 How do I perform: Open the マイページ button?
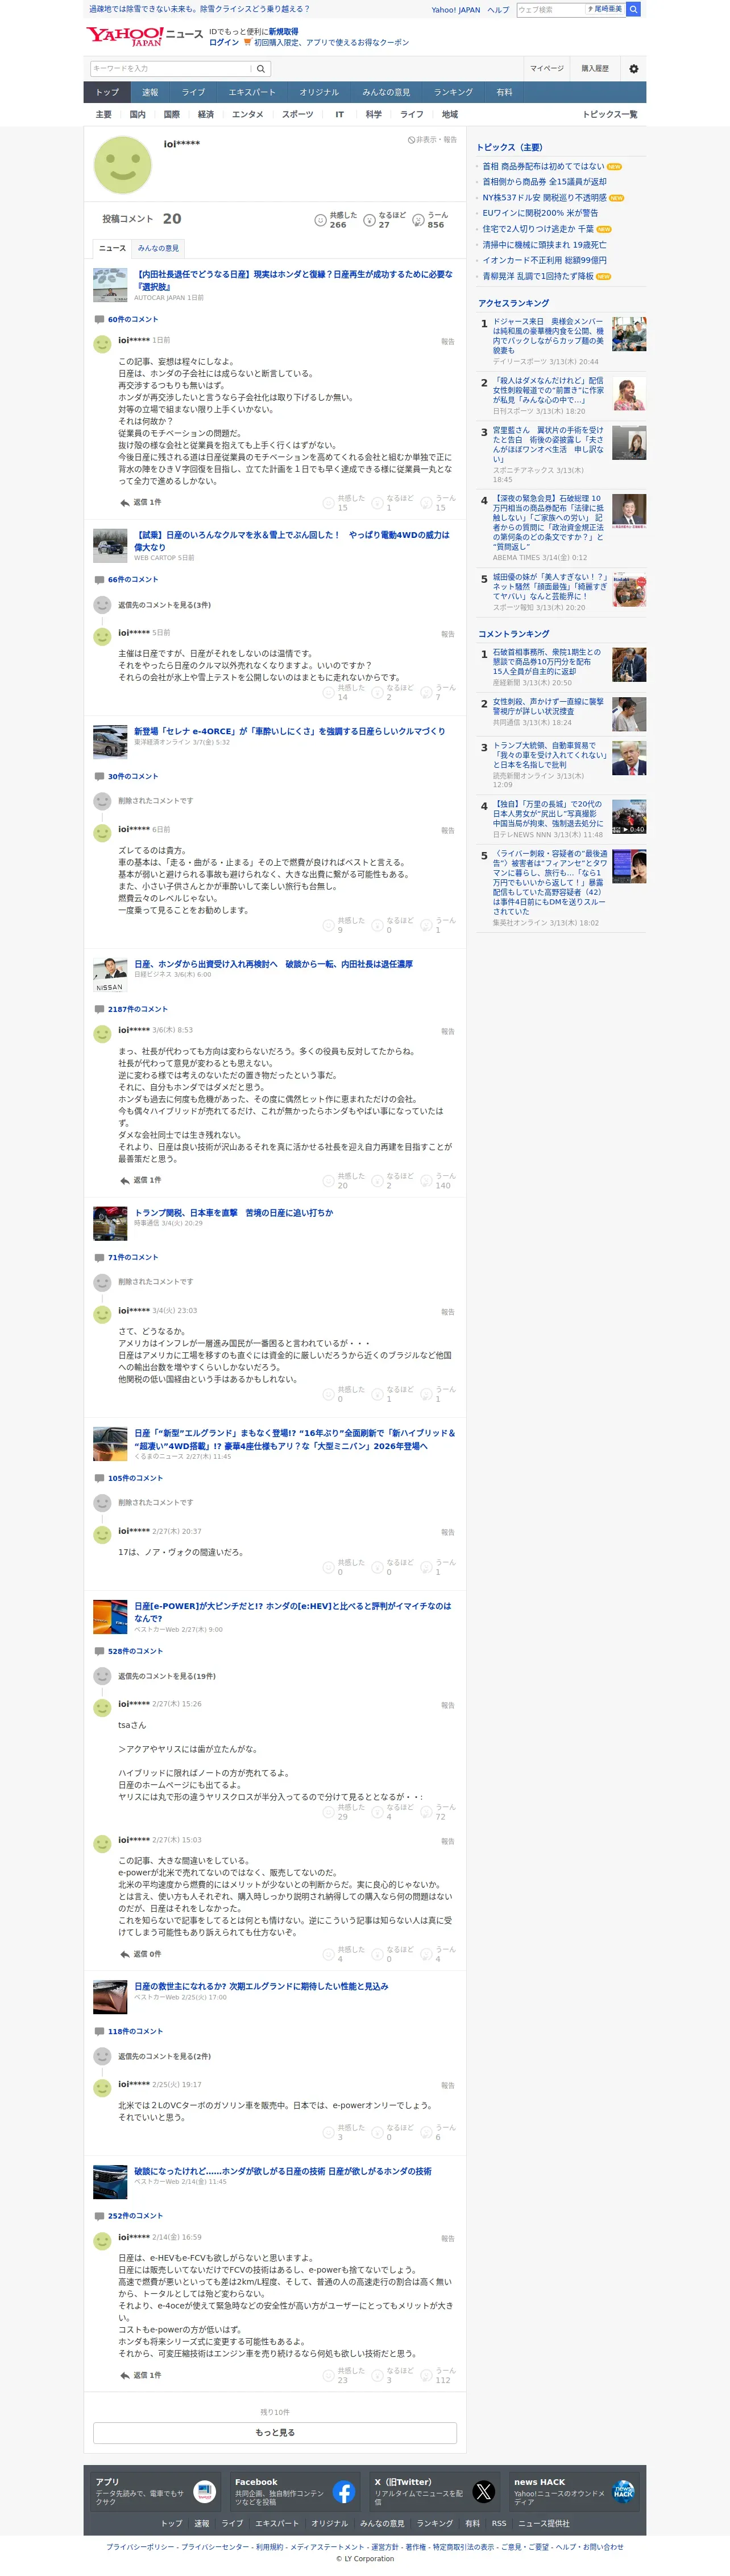point(546,69)
